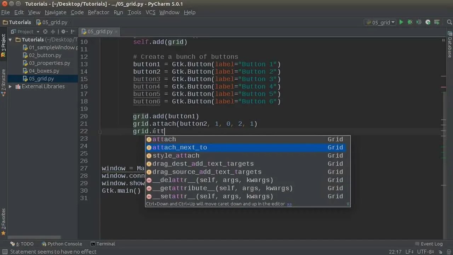Open the File menu
Image resolution: width=453 pixels, height=255 pixels.
tap(5, 12)
